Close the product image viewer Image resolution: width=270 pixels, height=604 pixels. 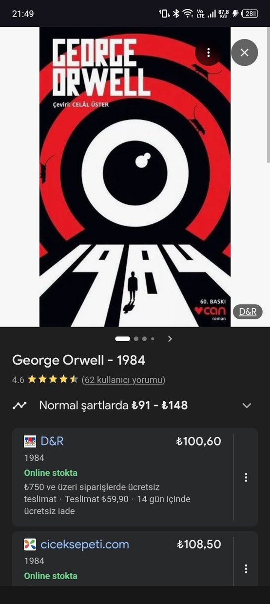click(245, 53)
